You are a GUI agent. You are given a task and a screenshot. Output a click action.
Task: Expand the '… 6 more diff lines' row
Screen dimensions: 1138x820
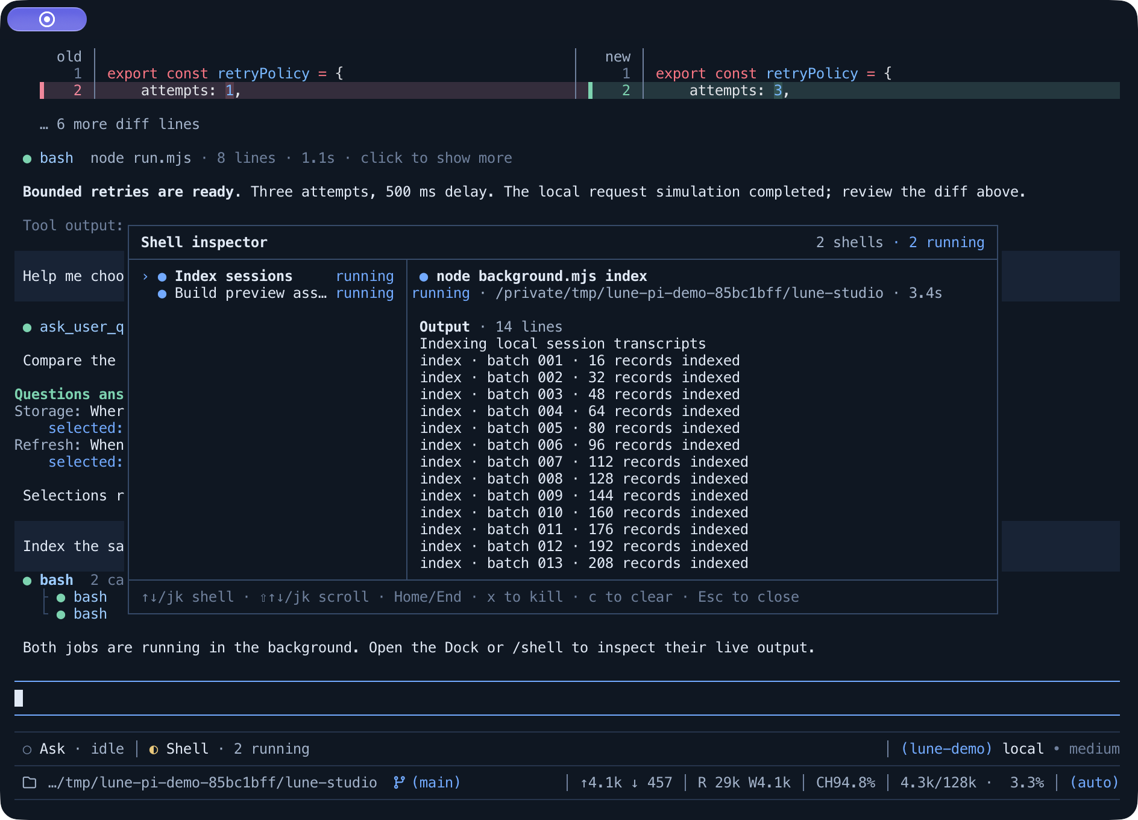click(x=119, y=124)
